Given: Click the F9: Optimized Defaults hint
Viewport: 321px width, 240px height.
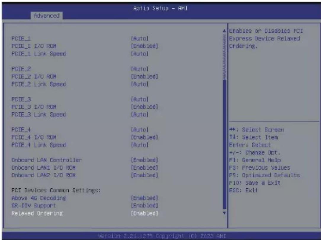Looking at the screenshot, I should click(x=264, y=175).
